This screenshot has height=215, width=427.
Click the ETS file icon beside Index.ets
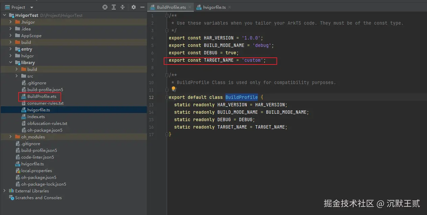tap(24, 117)
